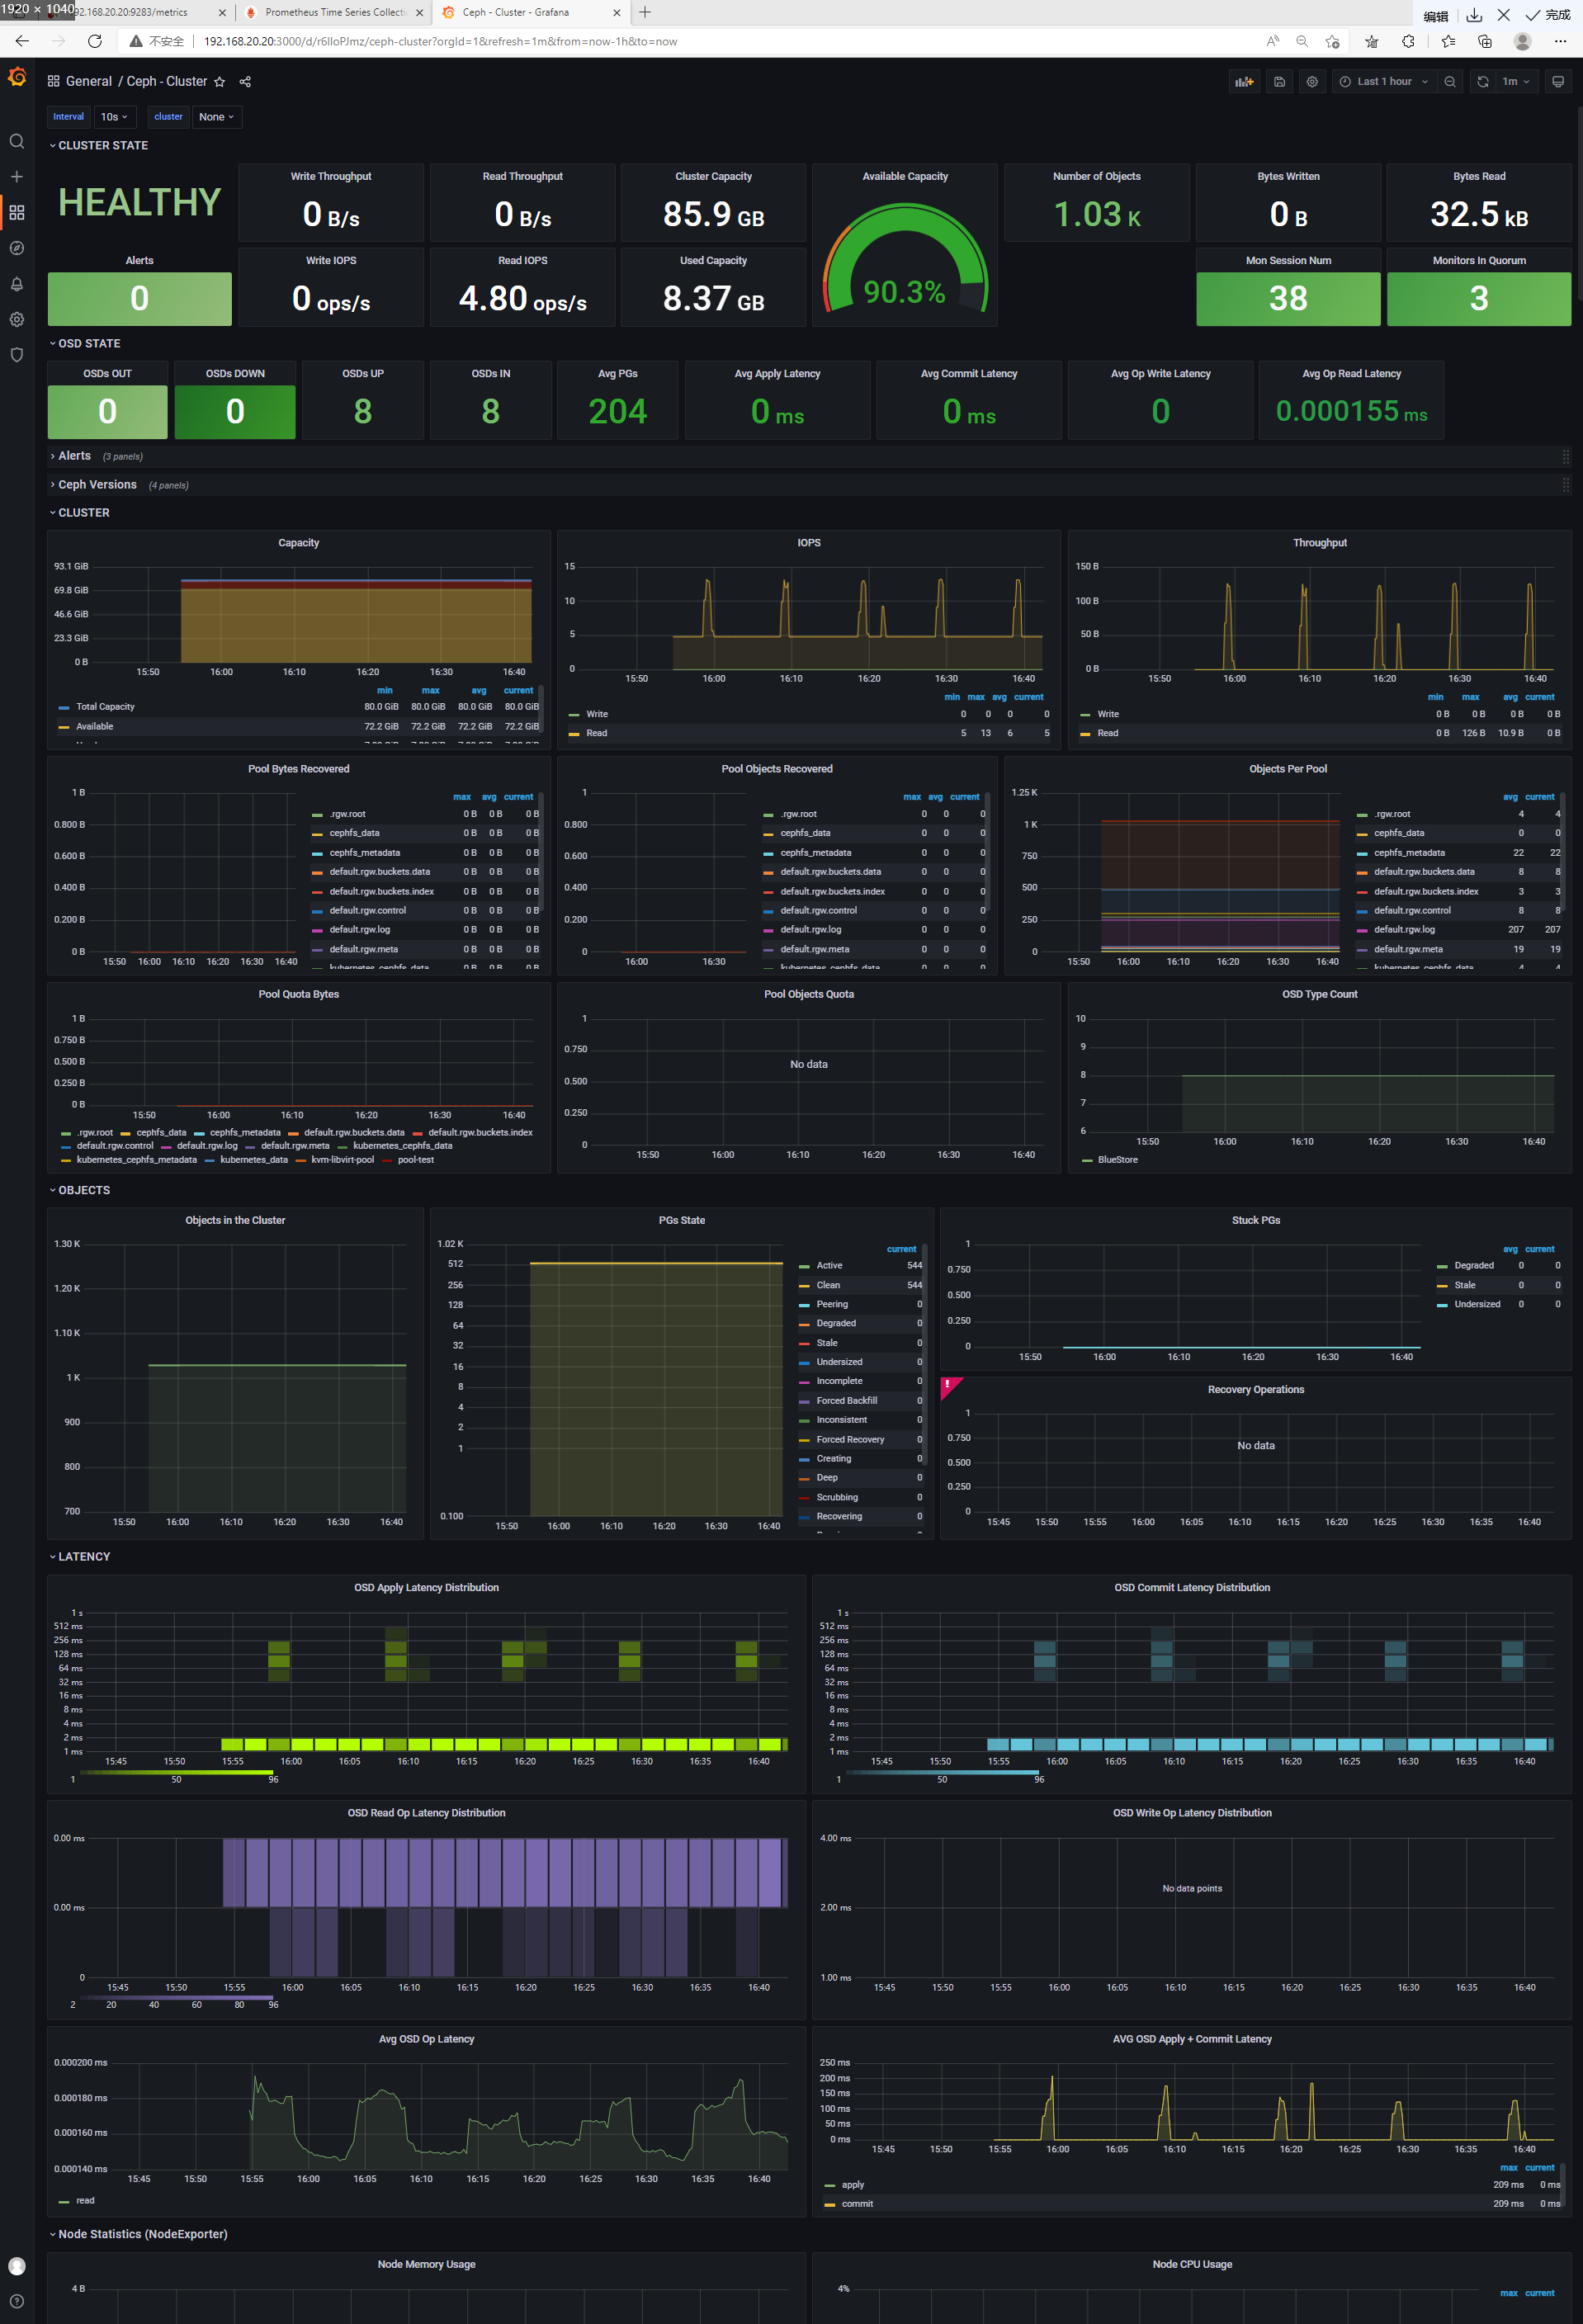The image size is (1583, 2324).
Task: Open browser Extensions puzzle icon
Action: pyautogui.click(x=1408, y=41)
